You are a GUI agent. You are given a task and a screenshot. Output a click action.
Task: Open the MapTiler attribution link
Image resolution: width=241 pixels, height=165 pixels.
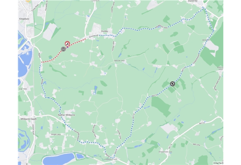pos(218,163)
